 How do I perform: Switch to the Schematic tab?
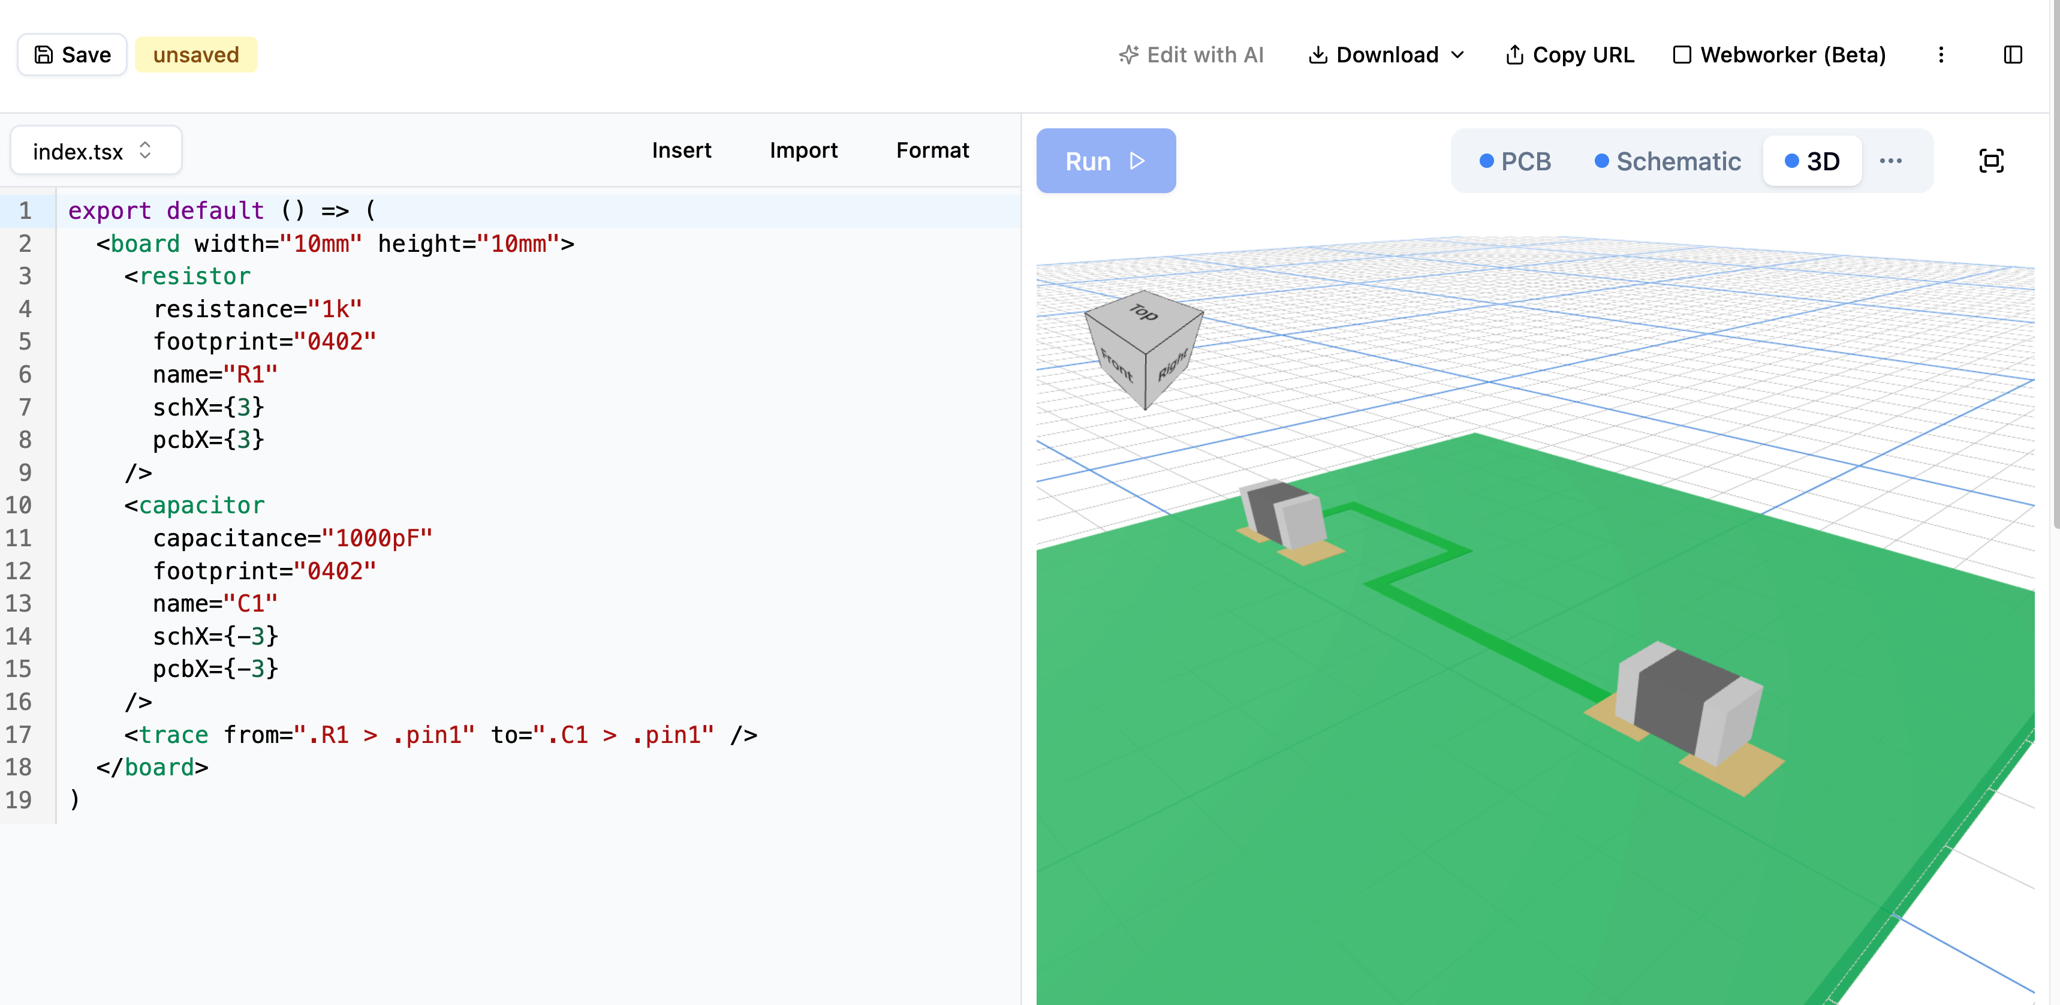(x=1667, y=161)
